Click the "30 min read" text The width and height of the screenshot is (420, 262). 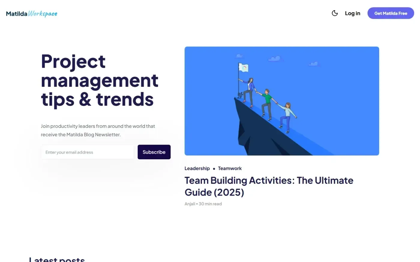coord(210,204)
